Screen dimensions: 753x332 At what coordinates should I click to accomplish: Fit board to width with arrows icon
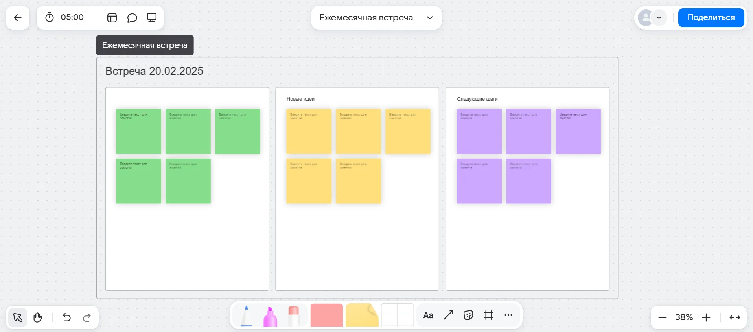(735, 317)
